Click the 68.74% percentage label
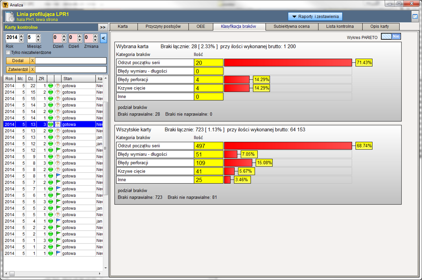 364,146
